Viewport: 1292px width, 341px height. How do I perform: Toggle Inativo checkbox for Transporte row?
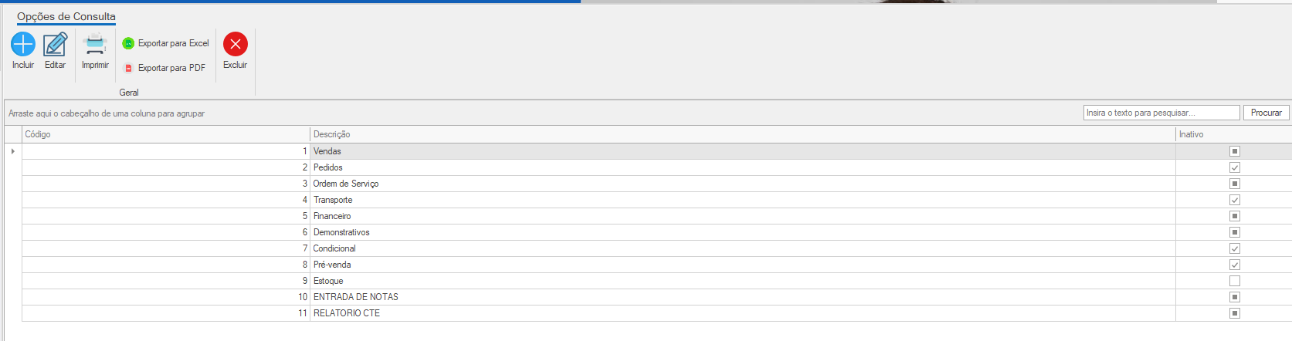point(1234,200)
